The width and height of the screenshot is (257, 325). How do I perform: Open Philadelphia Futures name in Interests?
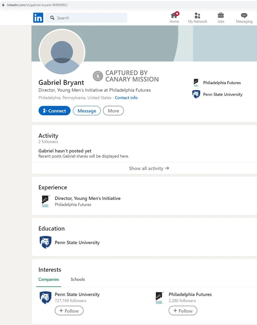click(x=190, y=294)
